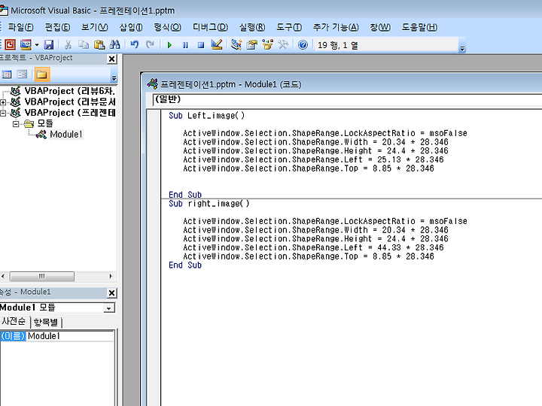This screenshot has width=542, height=406.
Task: Redo the last undone edit
Action: point(150,44)
